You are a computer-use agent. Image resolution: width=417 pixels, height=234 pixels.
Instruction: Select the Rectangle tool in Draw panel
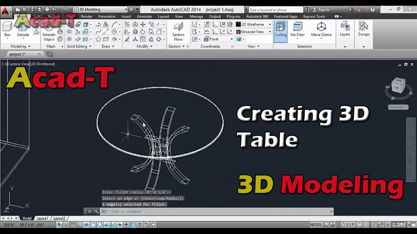click(106, 39)
